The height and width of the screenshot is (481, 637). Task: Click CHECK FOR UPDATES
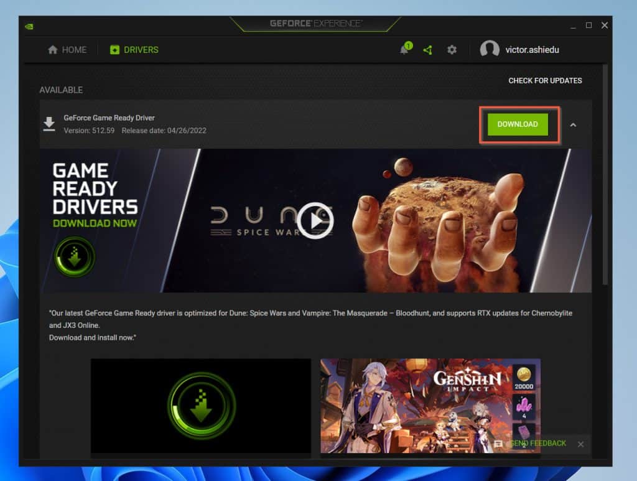(545, 80)
